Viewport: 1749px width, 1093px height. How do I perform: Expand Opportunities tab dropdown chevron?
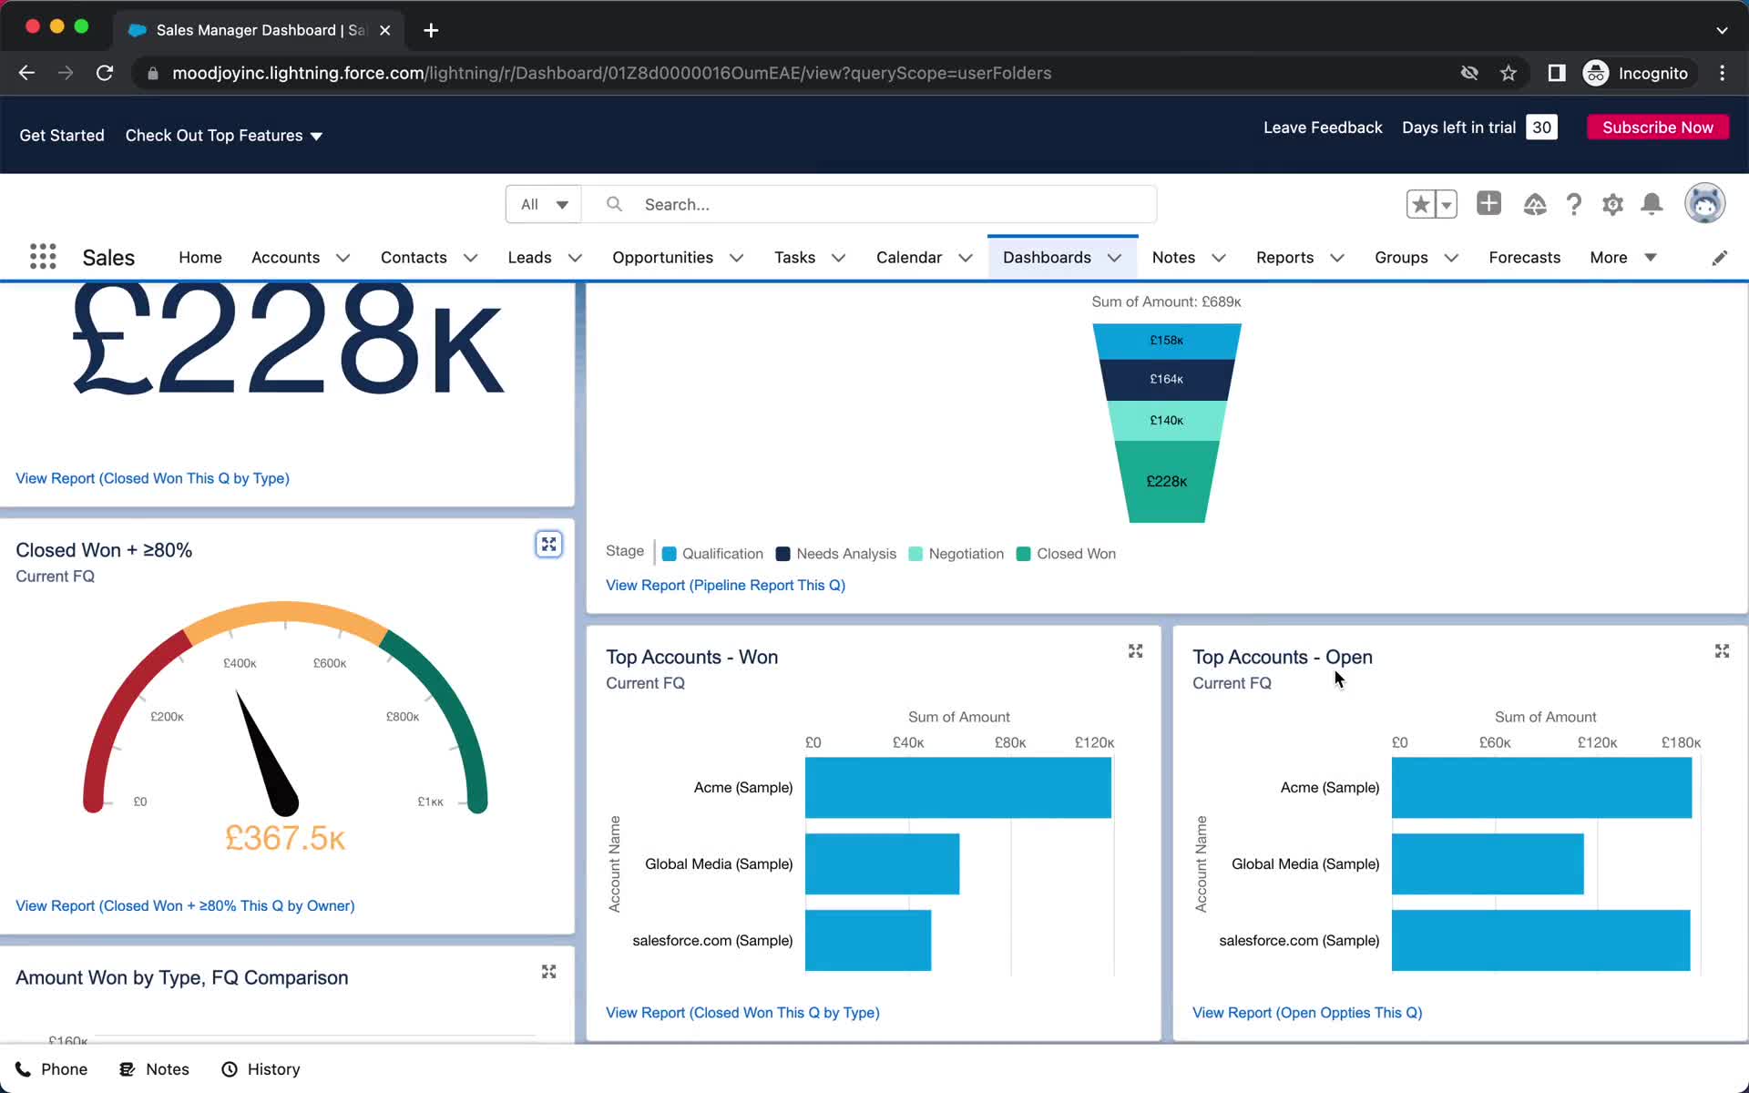[x=736, y=258]
